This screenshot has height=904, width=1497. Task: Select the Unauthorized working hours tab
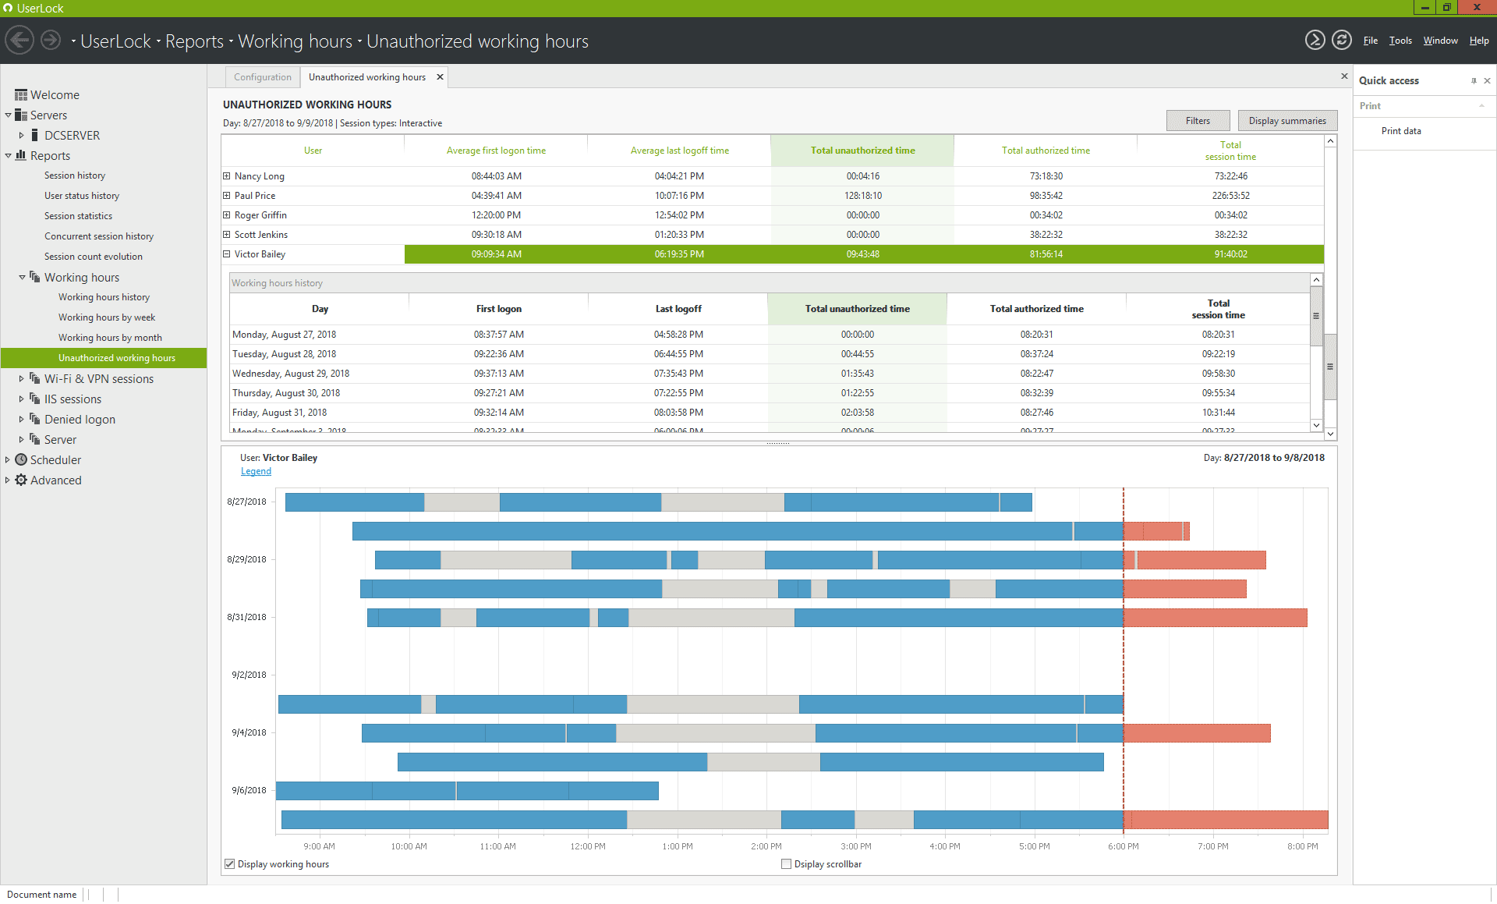point(367,77)
